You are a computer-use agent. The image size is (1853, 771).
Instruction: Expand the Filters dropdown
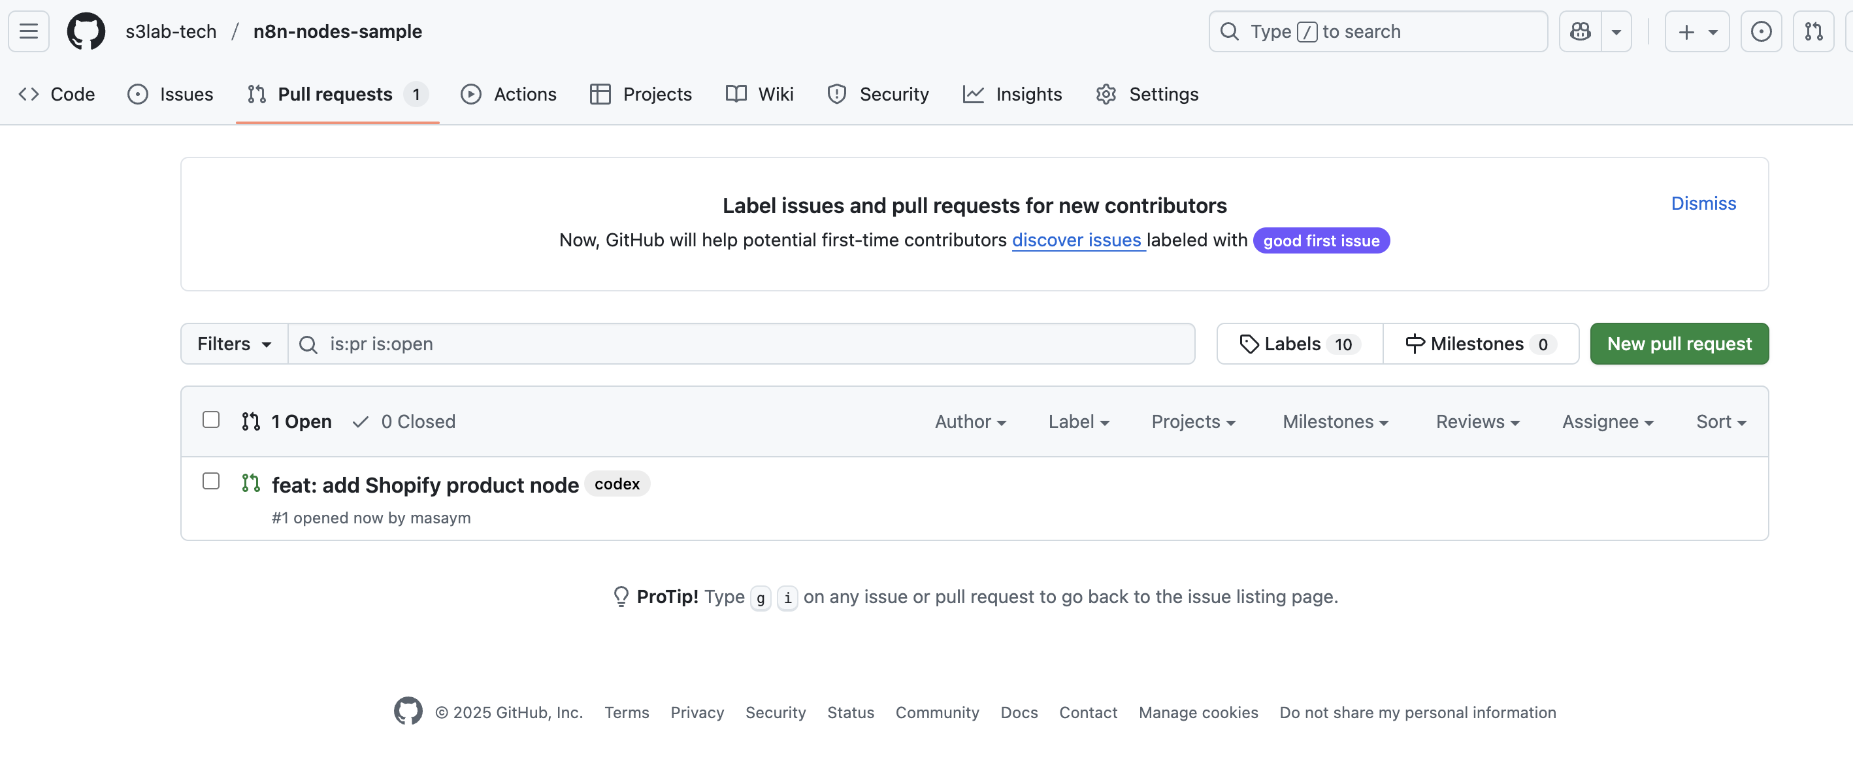point(234,344)
